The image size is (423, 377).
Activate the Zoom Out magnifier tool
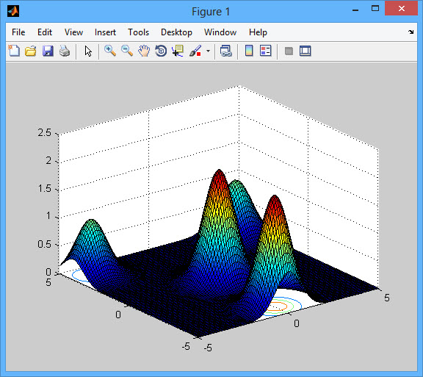point(127,51)
